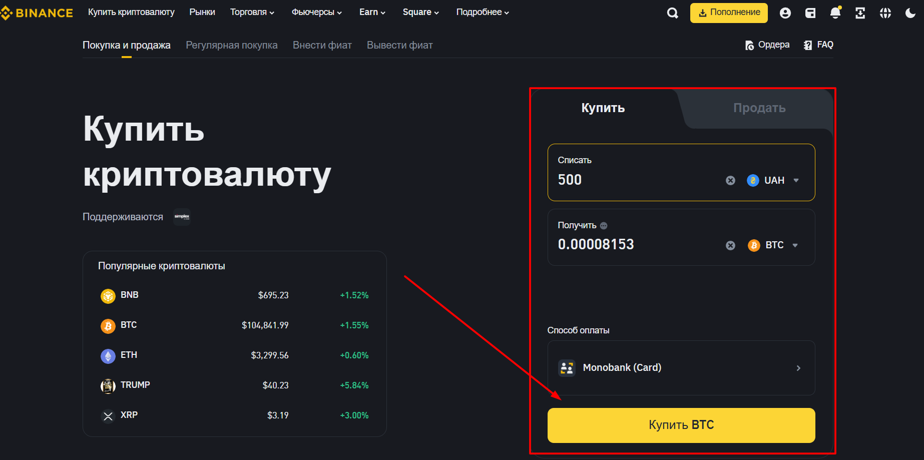Click BTC price $104,841.99

265,325
